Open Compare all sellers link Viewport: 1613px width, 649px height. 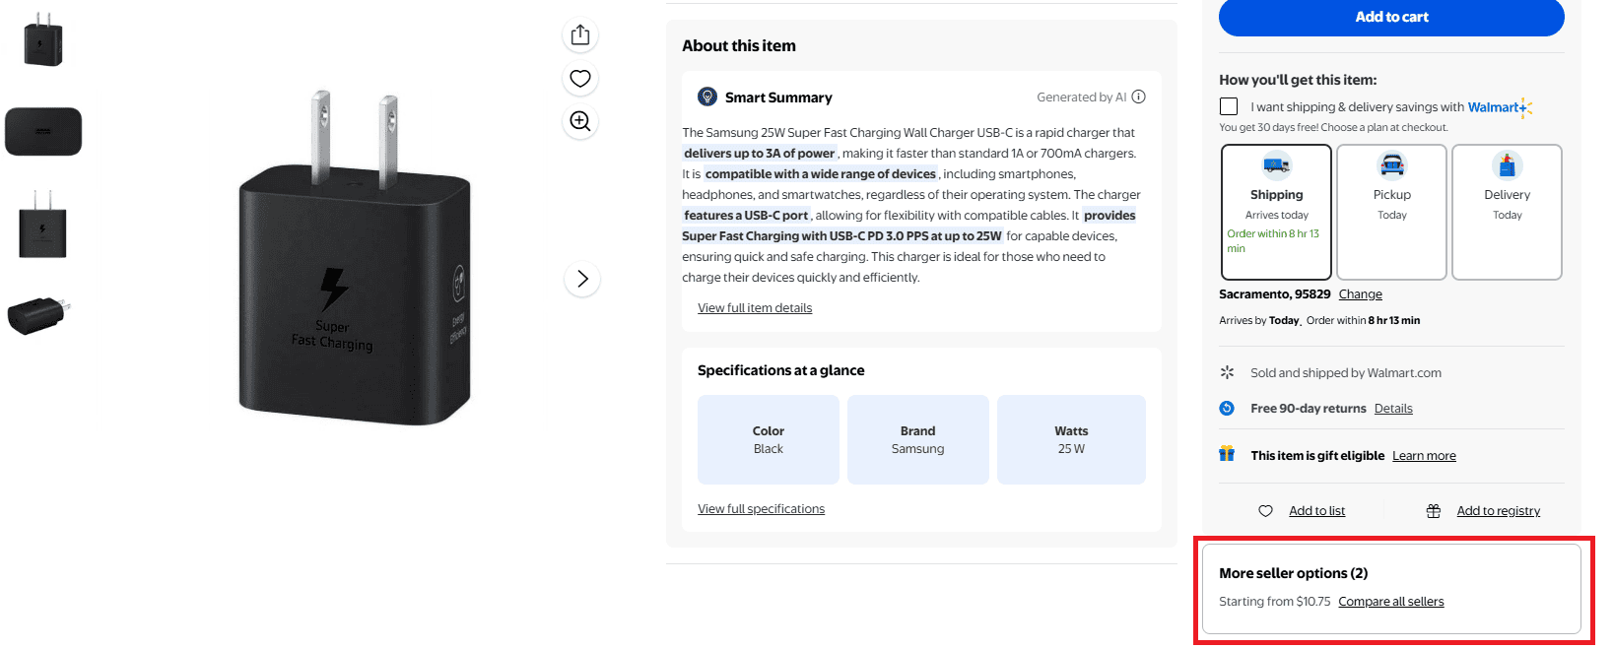click(x=1391, y=602)
